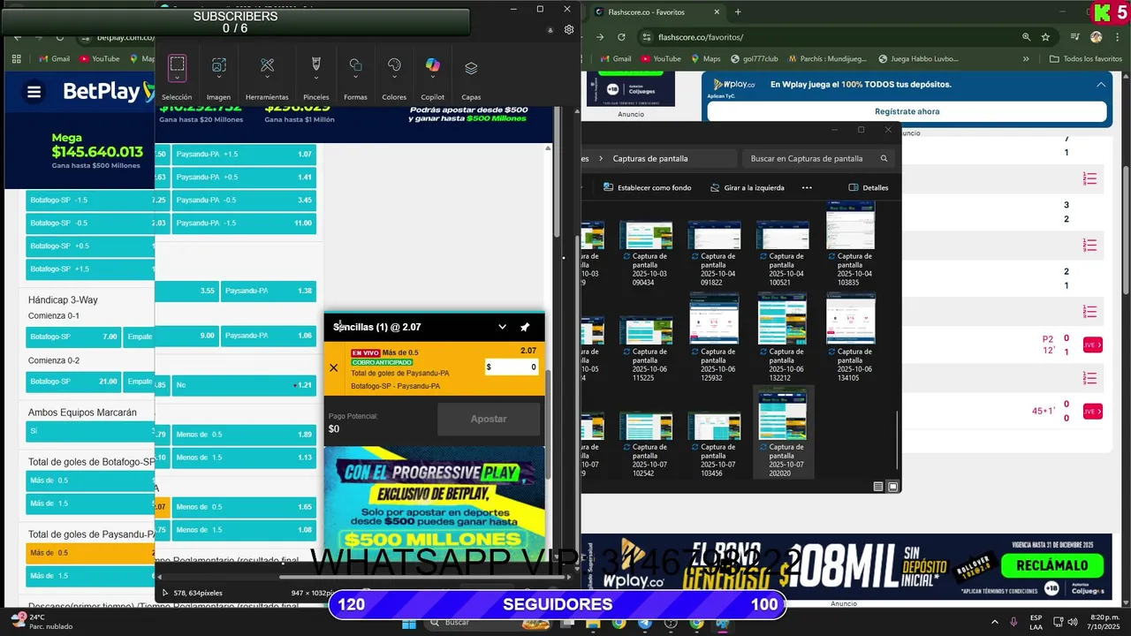Pin the bet slip with the pin icon
The image size is (1131, 636).
click(x=525, y=327)
